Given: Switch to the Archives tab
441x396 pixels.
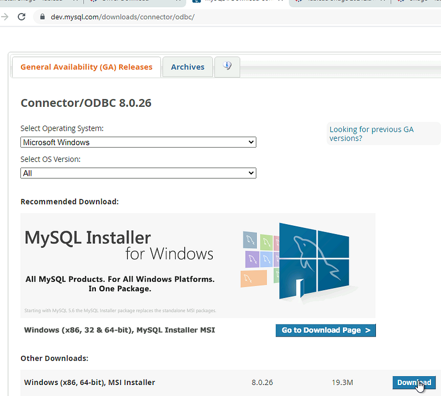Looking at the screenshot, I should pos(187,67).
